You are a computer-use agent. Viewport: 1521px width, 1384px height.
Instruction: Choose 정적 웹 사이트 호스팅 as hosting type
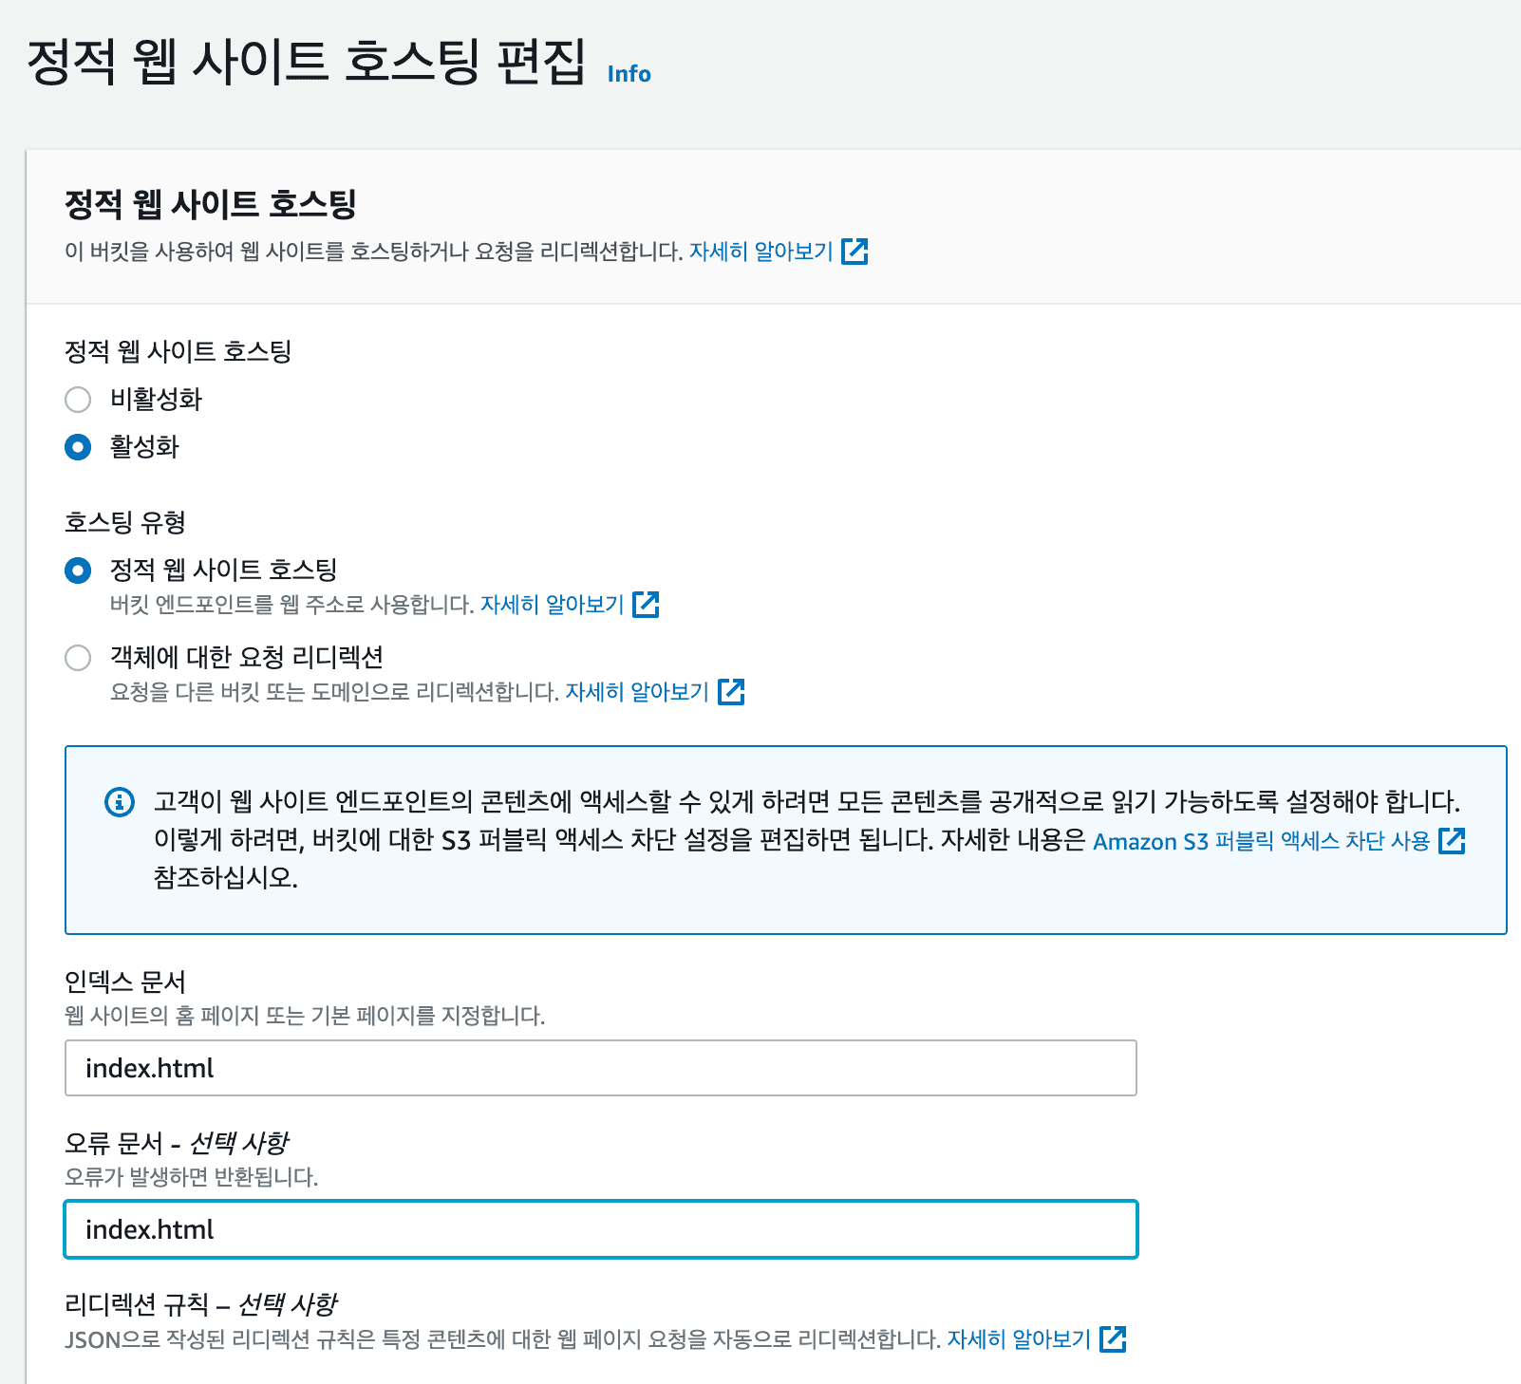tap(78, 570)
